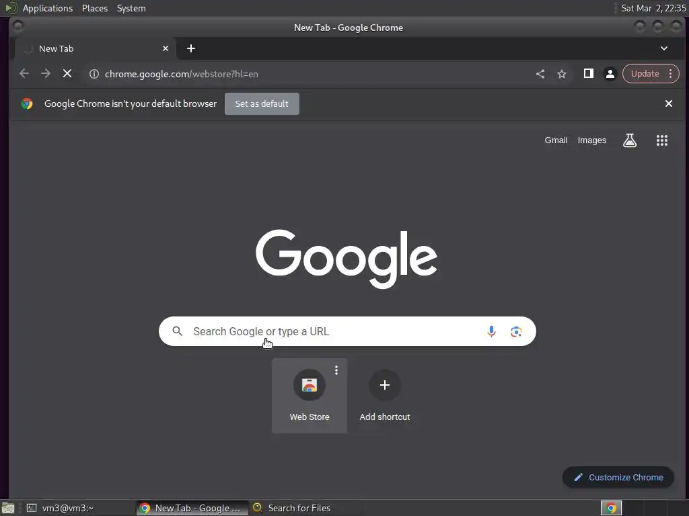Image resolution: width=689 pixels, height=516 pixels.
Task: Go forward using the forward arrow
Action: [46, 74]
